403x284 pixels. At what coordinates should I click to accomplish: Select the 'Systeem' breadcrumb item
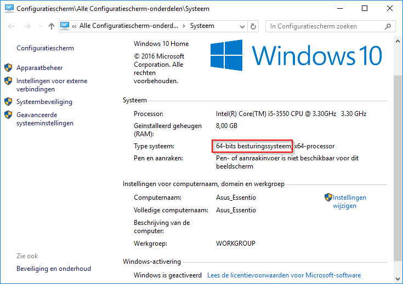[x=202, y=26]
